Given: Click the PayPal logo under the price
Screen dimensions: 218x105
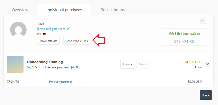Looking at the screenshot, I should [198, 67].
